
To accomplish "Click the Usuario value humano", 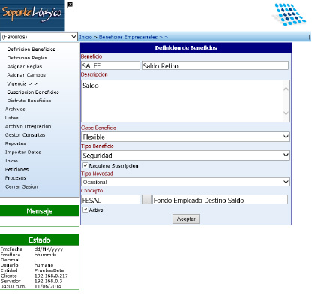I will pyautogui.click(x=43, y=265).
